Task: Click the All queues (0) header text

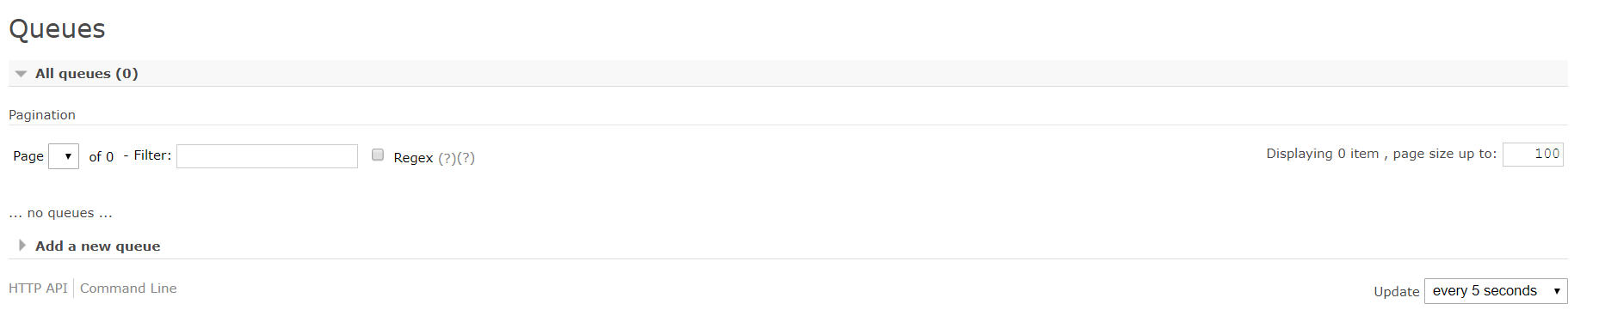Action: [x=86, y=74]
